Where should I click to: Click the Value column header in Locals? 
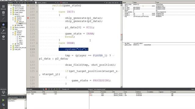pyautogui.click(x=144, y=2)
